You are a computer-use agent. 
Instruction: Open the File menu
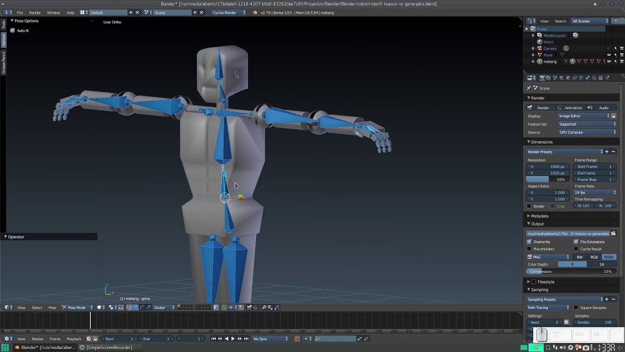coord(20,12)
